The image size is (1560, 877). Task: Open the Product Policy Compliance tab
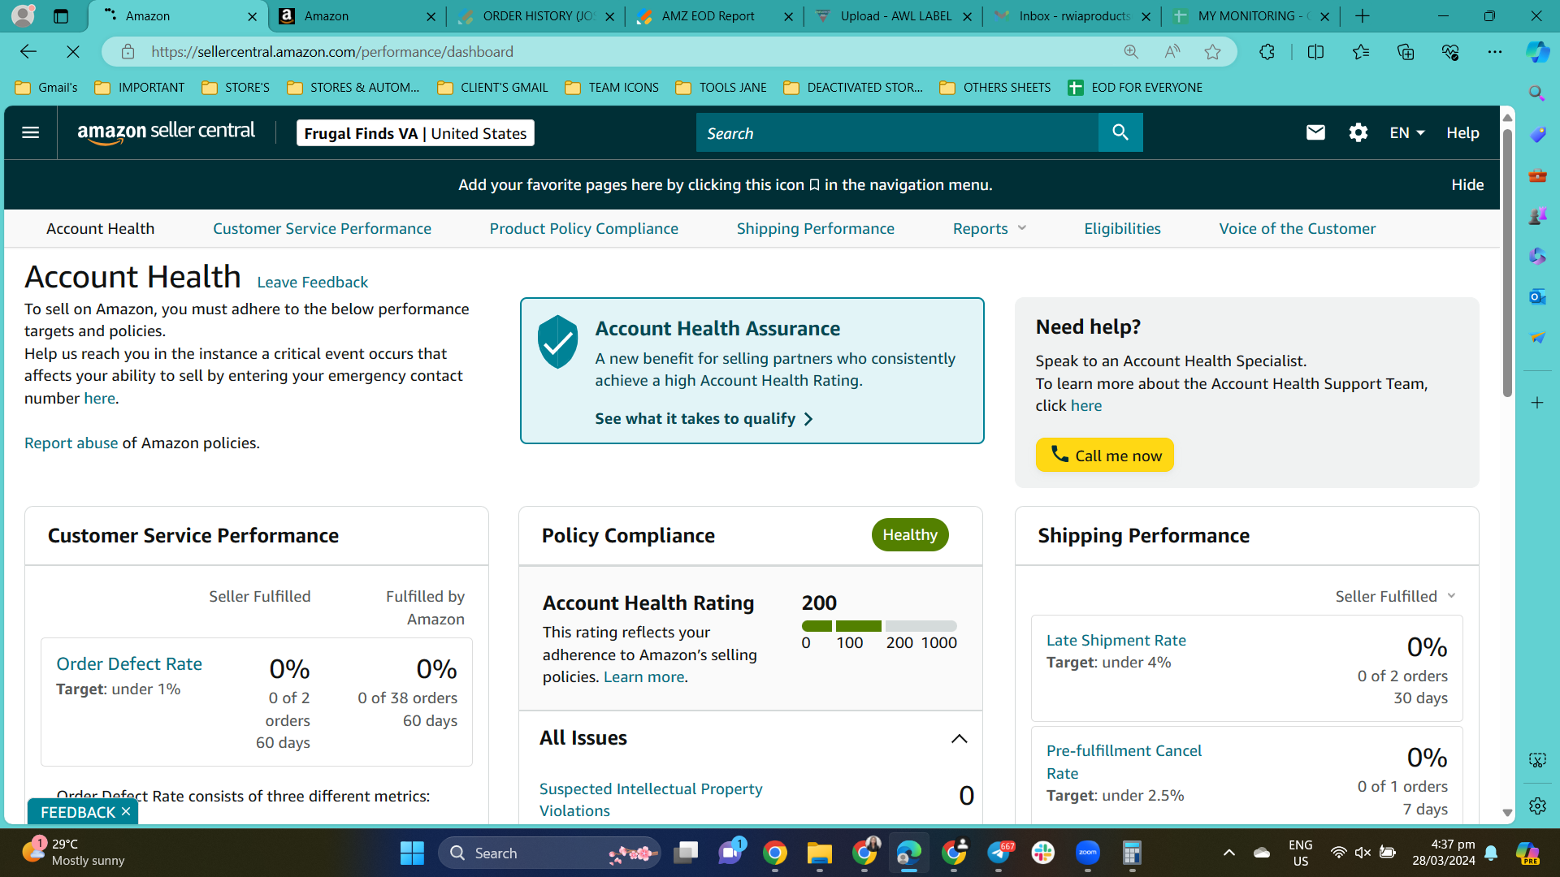(x=583, y=229)
